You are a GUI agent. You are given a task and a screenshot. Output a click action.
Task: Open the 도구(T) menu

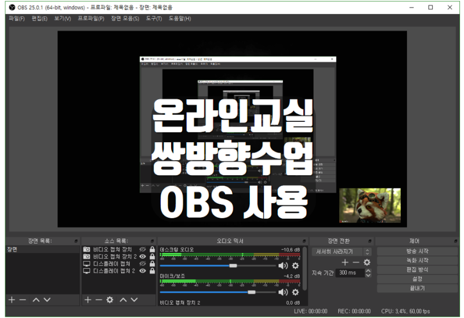pyautogui.click(x=154, y=19)
